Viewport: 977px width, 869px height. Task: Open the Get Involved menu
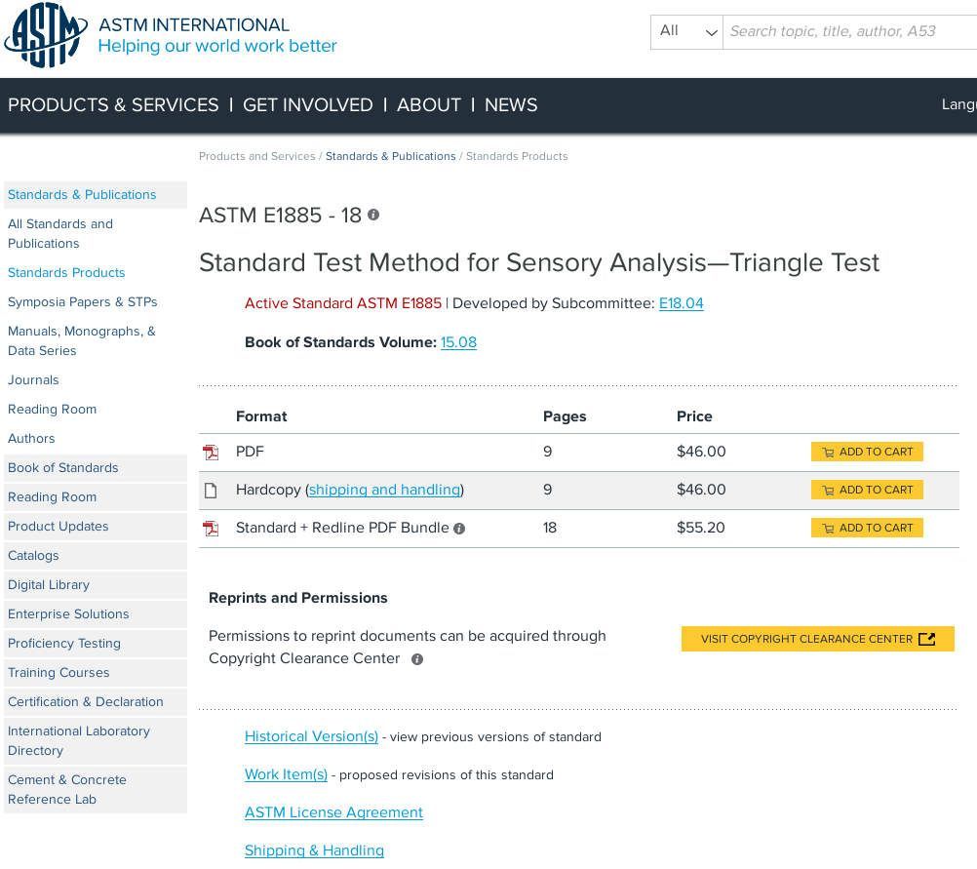click(308, 104)
